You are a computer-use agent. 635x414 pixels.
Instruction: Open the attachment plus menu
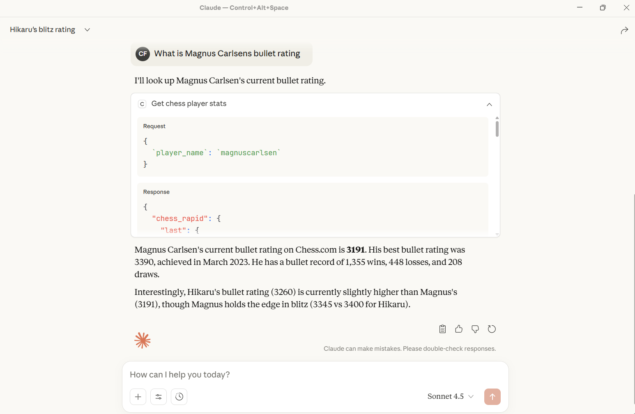tap(138, 396)
